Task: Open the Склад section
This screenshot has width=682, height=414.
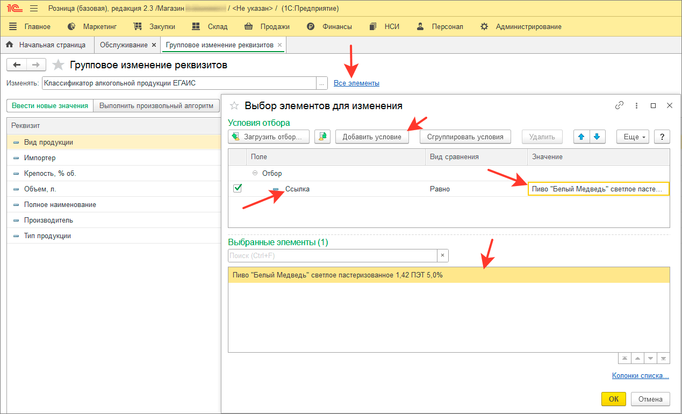Action: [210, 26]
